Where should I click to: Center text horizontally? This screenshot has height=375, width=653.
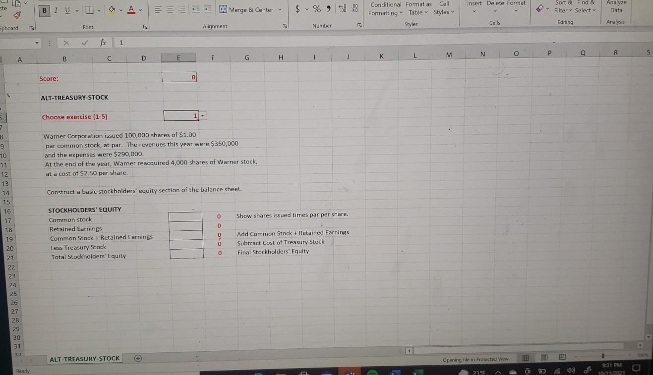coord(170,9)
